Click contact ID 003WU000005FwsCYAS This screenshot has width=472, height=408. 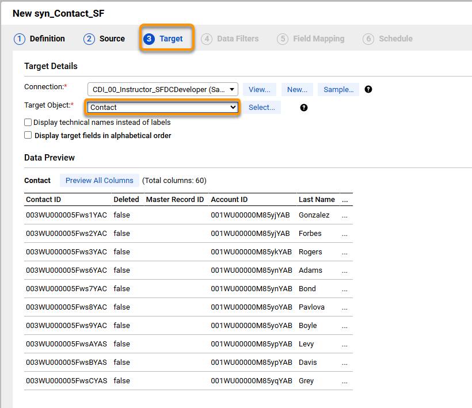click(x=66, y=380)
